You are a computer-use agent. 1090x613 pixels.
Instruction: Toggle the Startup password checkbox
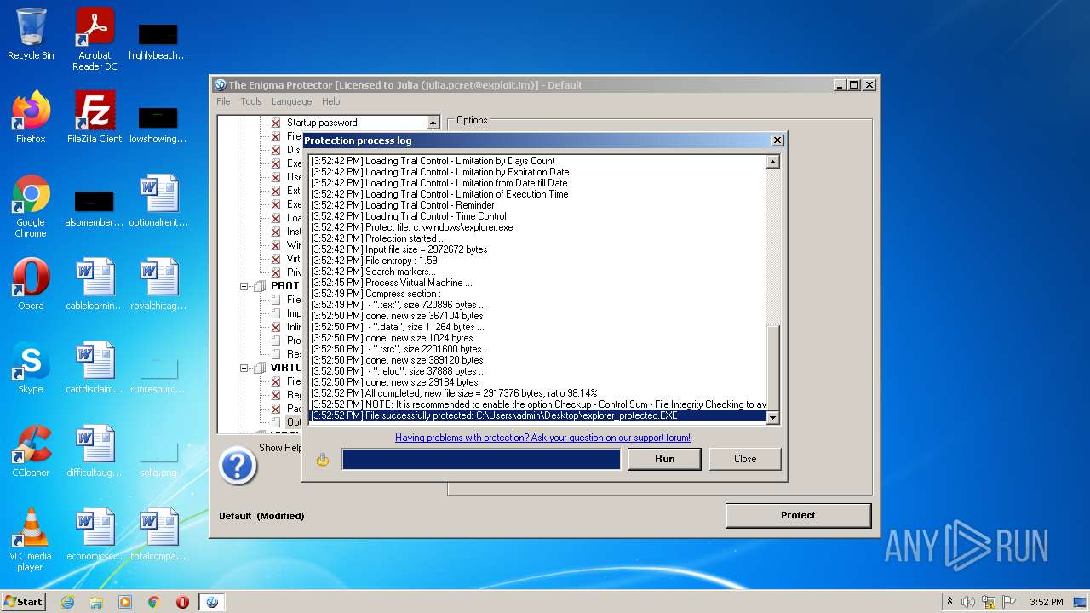coord(276,123)
